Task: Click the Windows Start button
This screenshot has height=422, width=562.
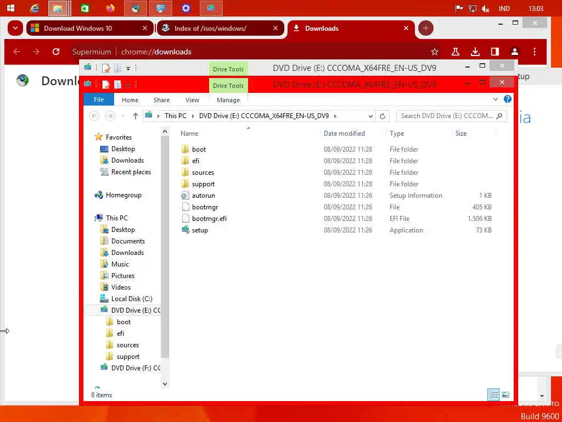Action: [10, 8]
